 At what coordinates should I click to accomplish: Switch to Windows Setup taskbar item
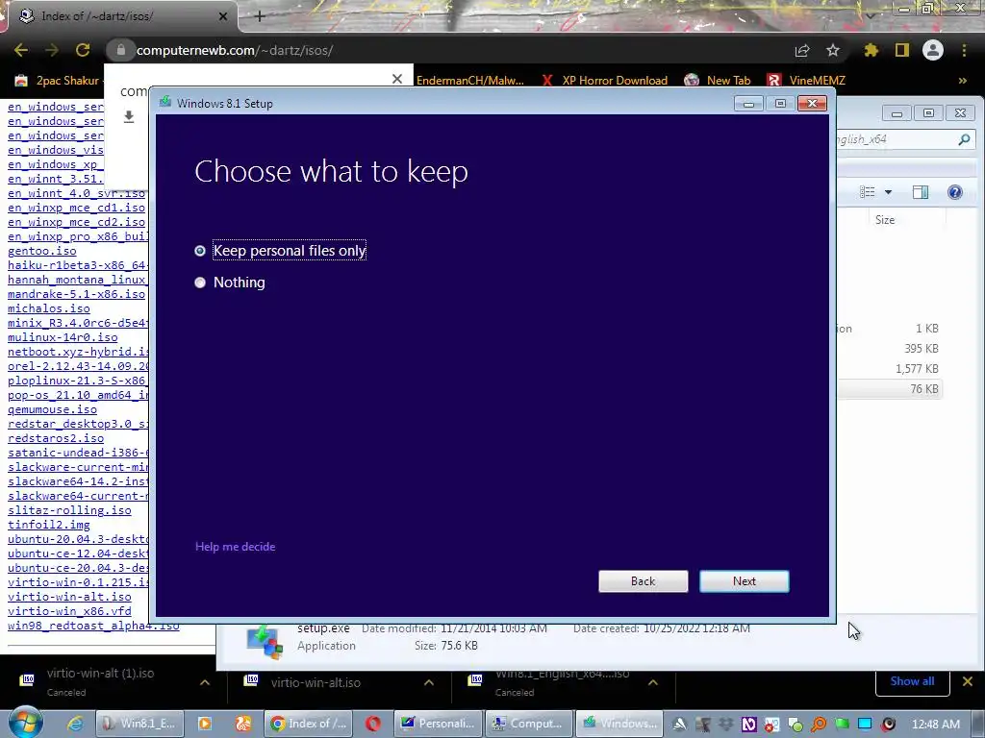pyautogui.click(x=620, y=724)
